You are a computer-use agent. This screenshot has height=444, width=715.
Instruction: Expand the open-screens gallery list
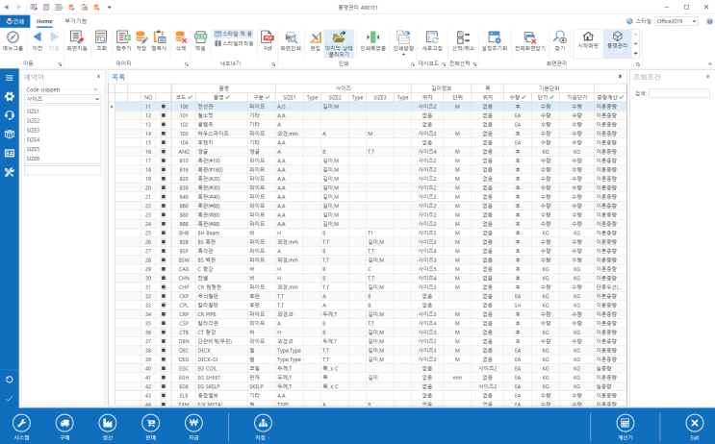[x=636, y=53]
